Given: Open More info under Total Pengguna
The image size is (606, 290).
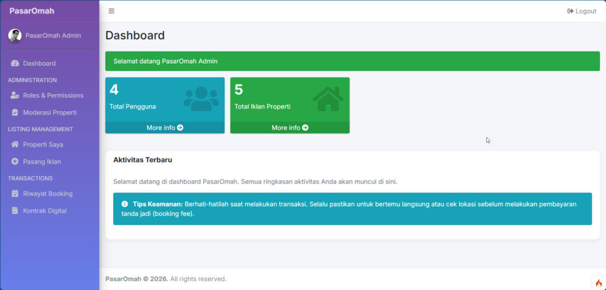Looking at the screenshot, I should point(165,128).
